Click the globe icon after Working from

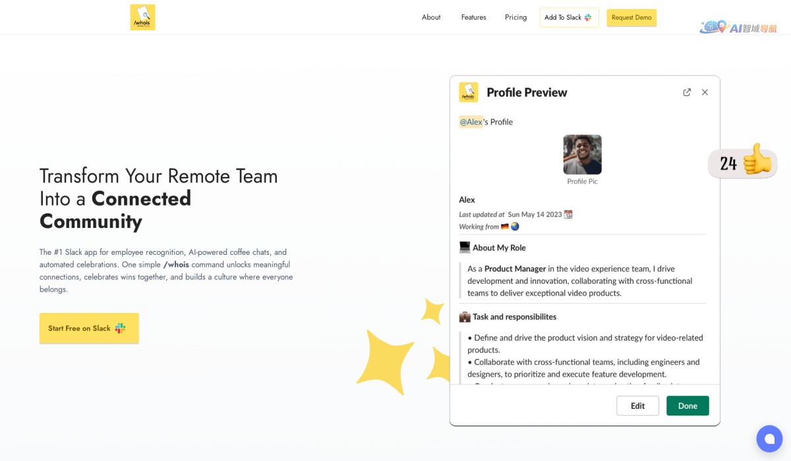[515, 227]
